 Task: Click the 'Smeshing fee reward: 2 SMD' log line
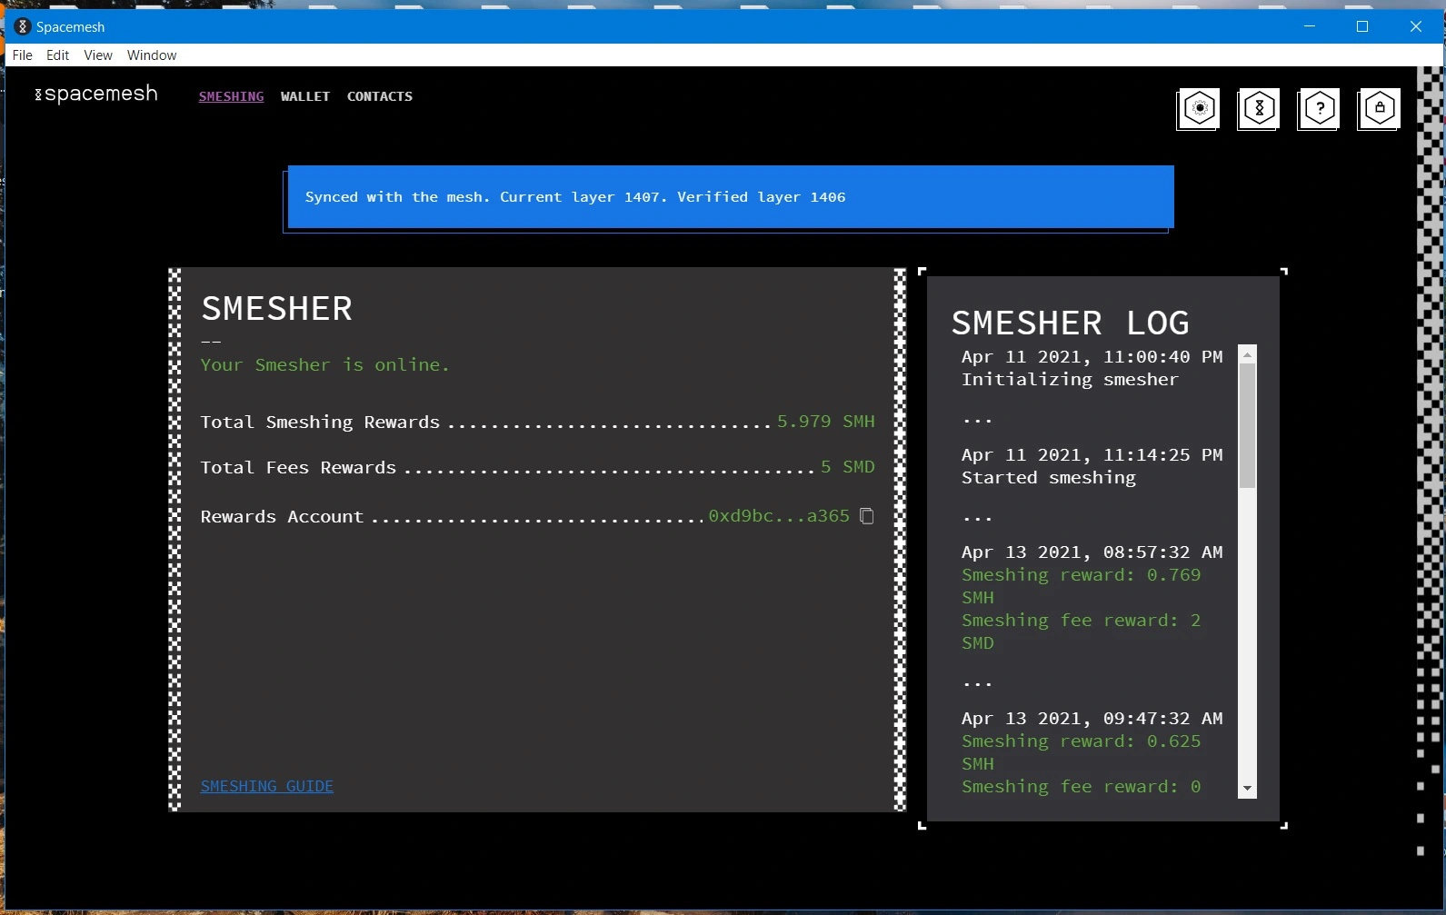click(1082, 632)
